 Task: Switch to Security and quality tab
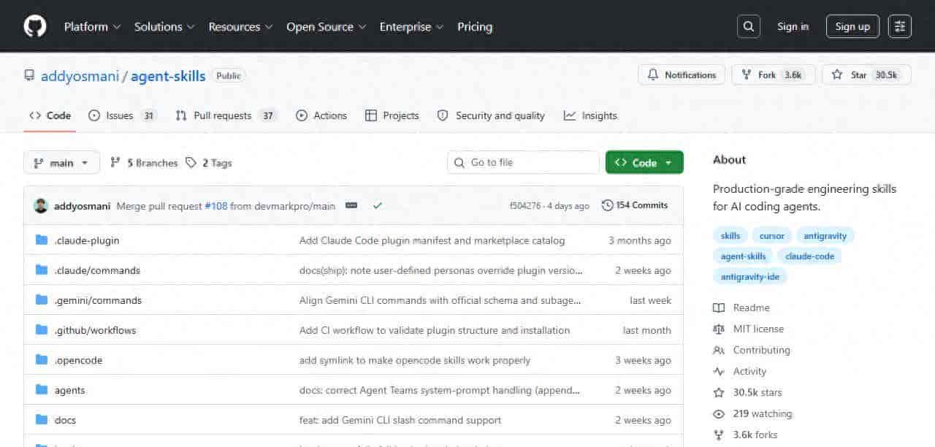[x=491, y=115]
